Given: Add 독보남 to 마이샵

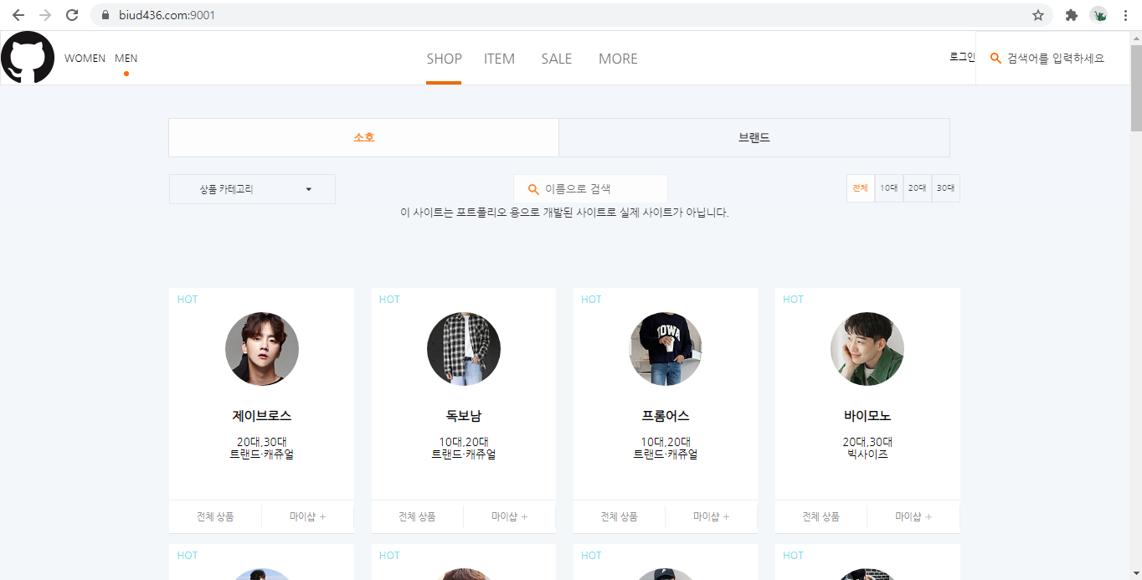Looking at the screenshot, I should 509,516.
